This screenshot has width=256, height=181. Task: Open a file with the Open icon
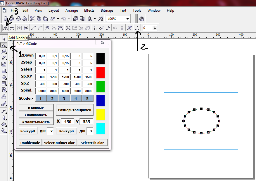coord(12,19)
